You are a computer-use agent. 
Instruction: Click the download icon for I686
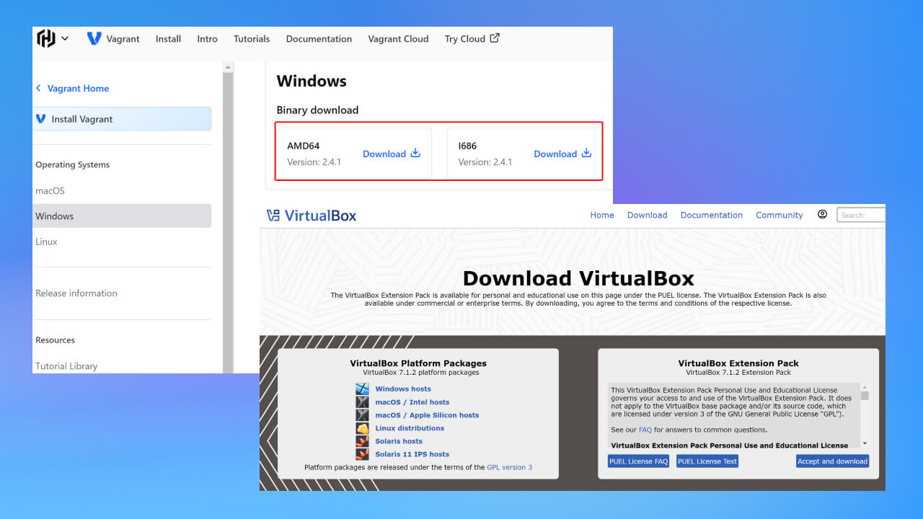tap(586, 153)
